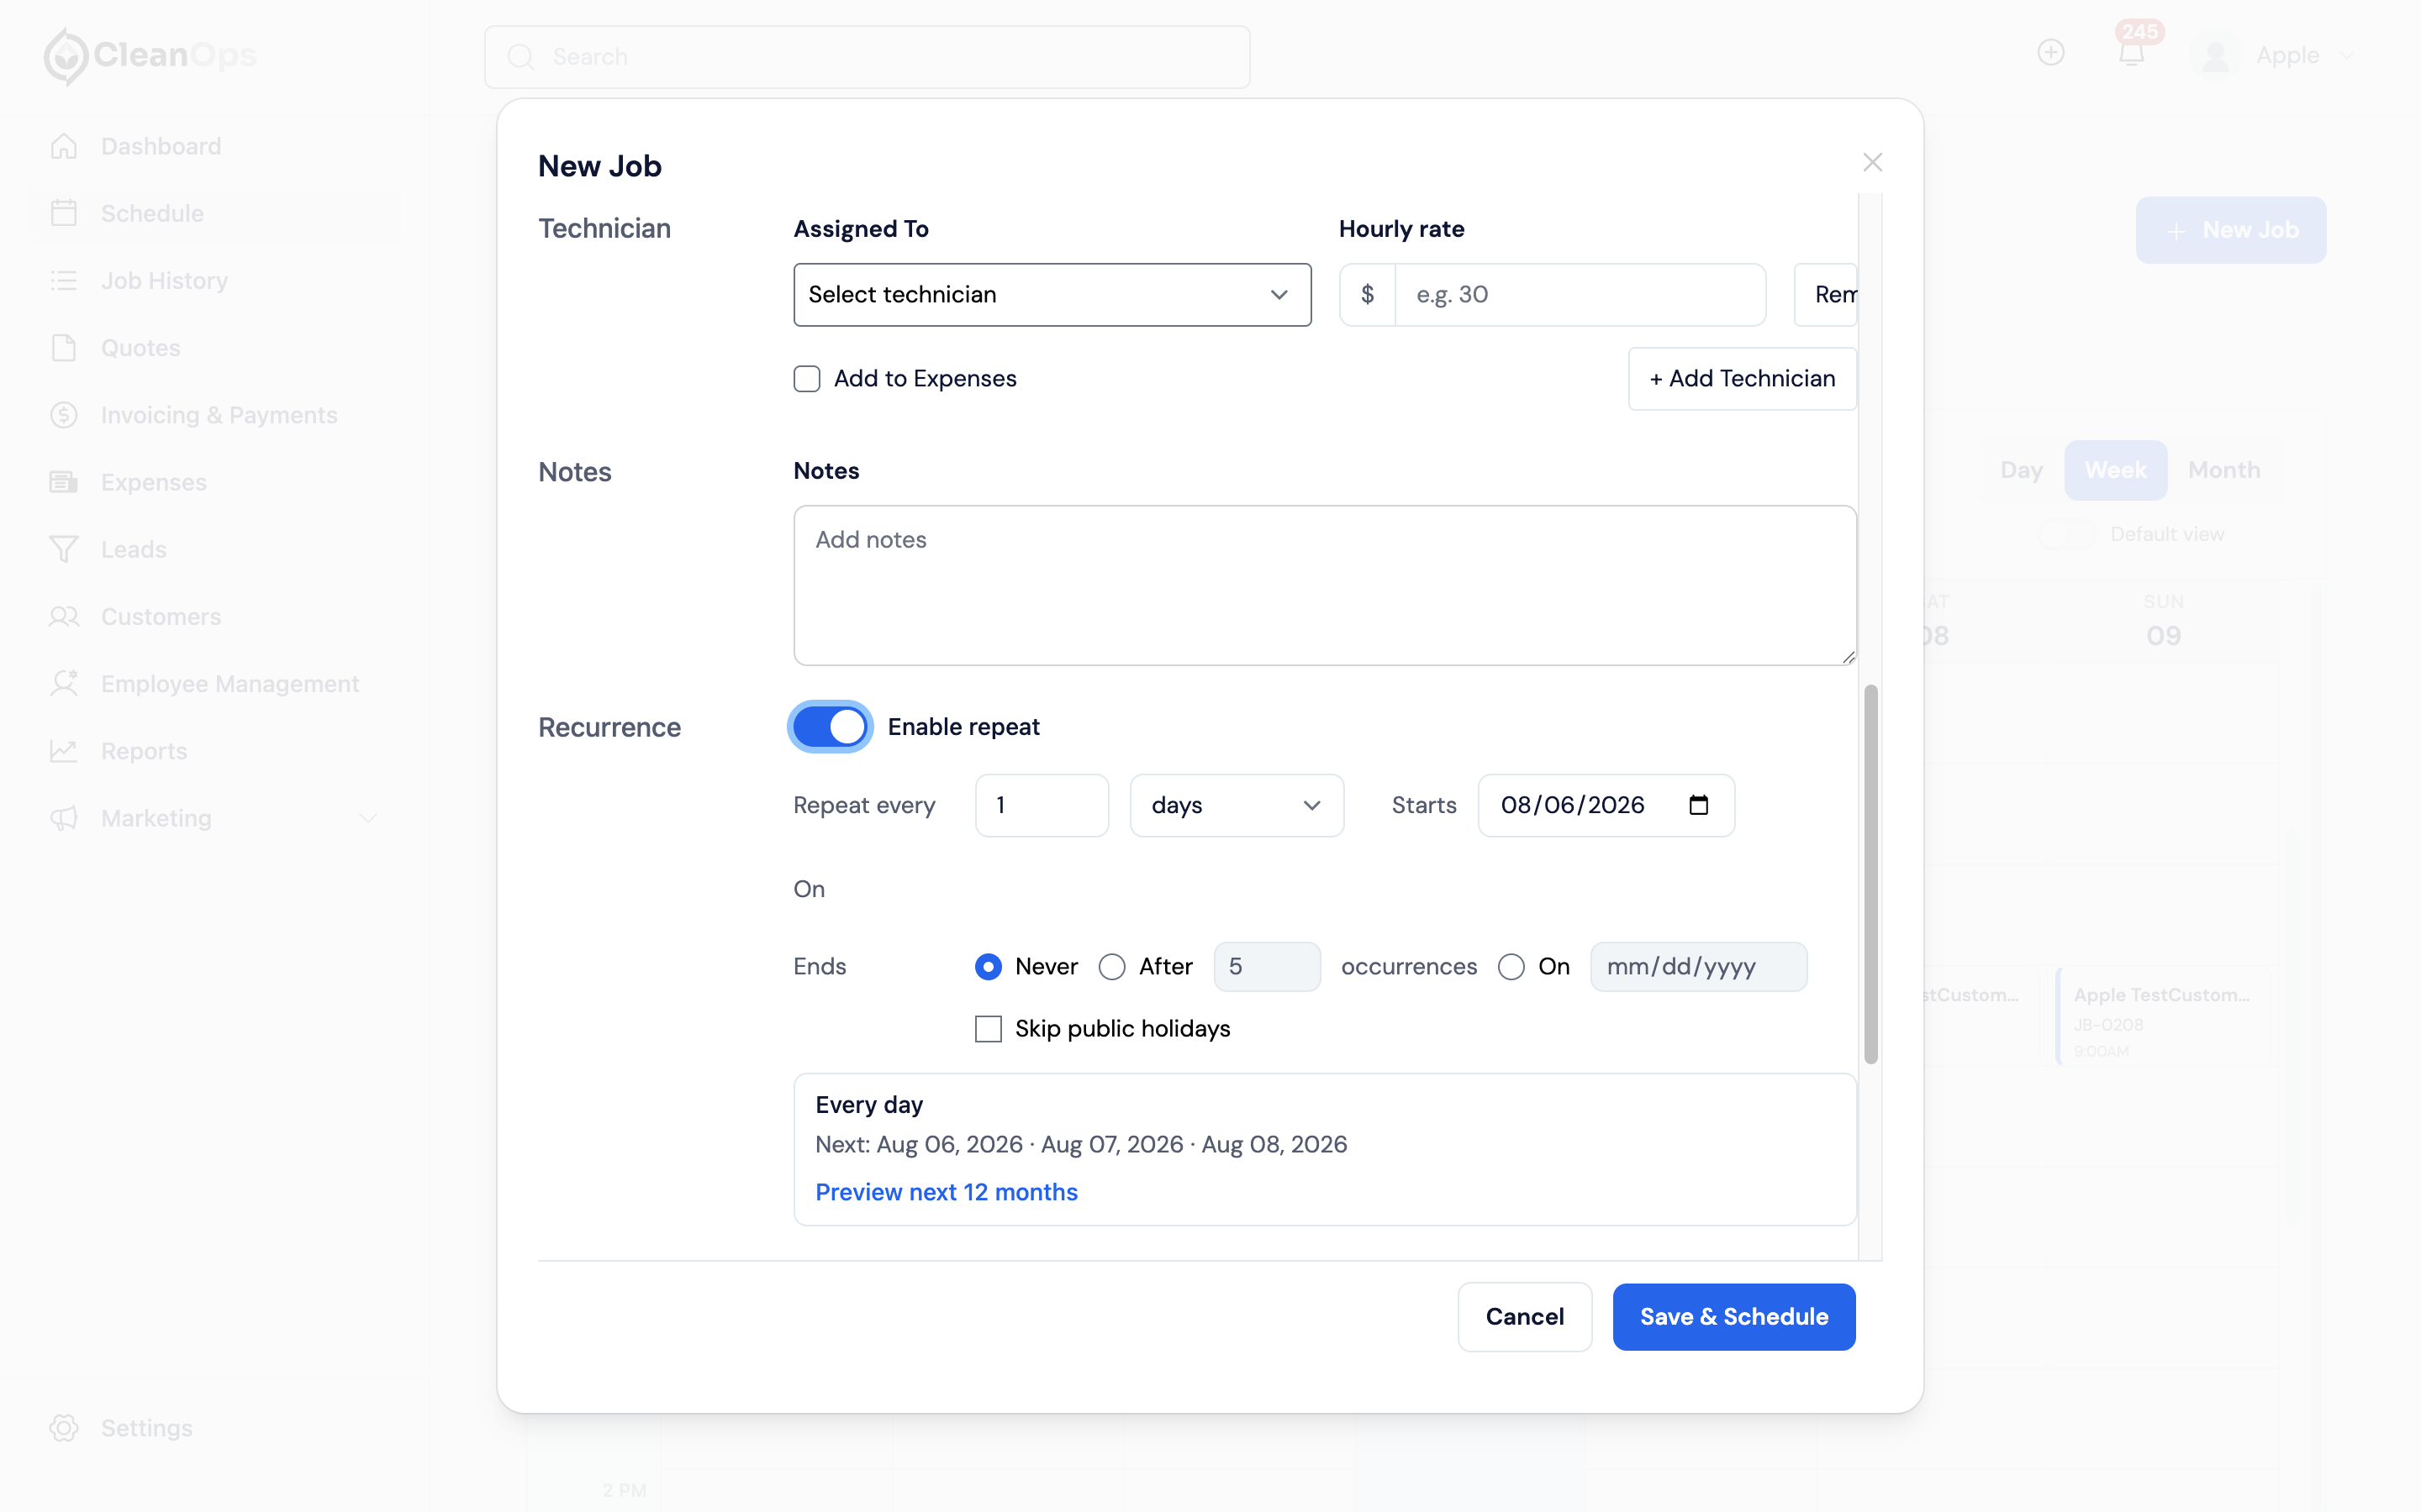Click the Expenses icon in sidebar
The width and height of the screenshot is (2421, 1512).
pos(64,482)
